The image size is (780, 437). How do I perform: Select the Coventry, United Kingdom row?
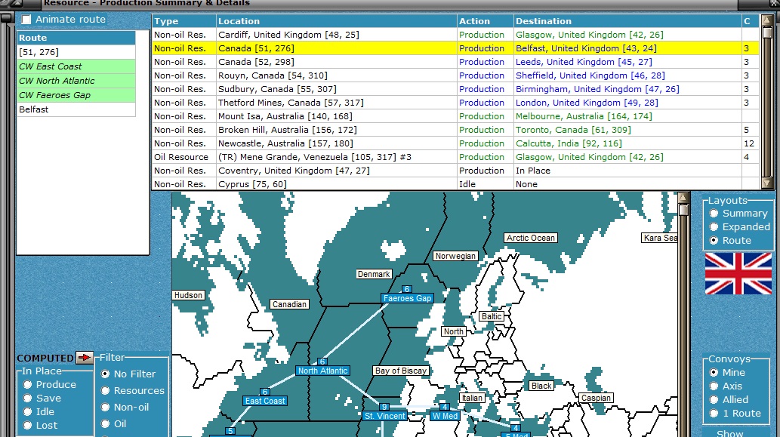click(455, 171)
